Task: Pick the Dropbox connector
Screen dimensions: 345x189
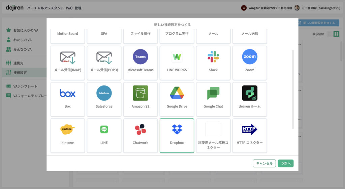Action: tap(177, 136)
